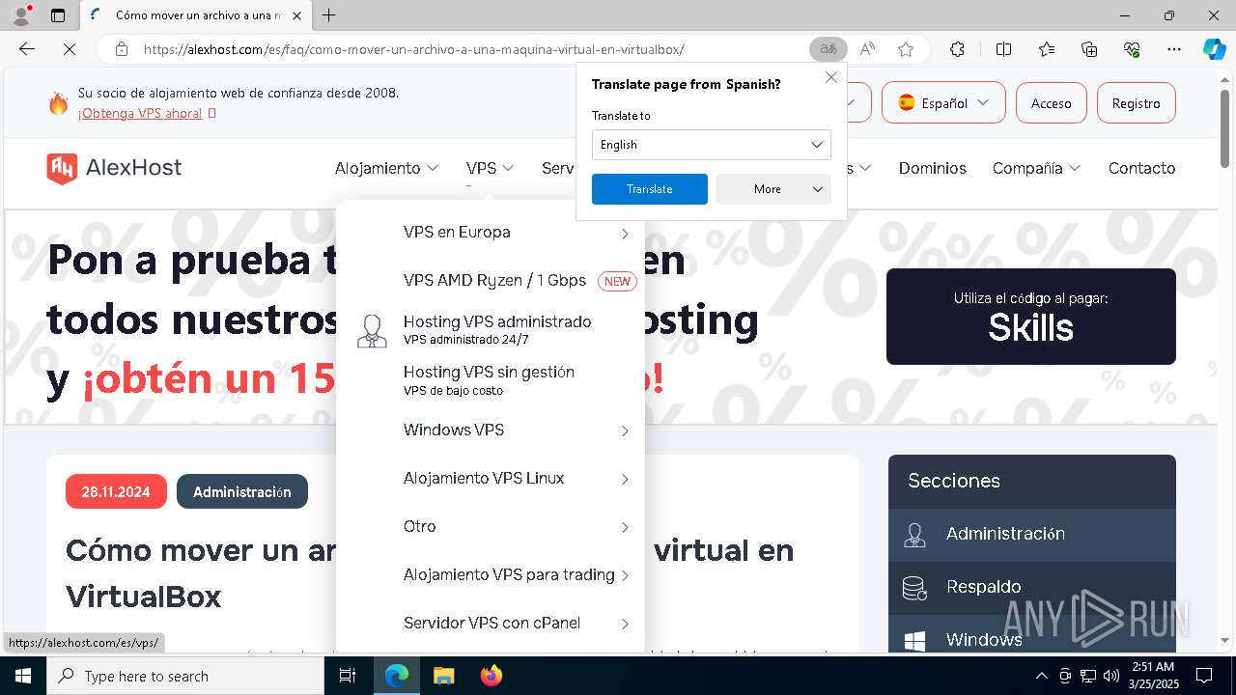Click the Registro button
This screenshot has width=1236, height=695.
pos(1136,103)
